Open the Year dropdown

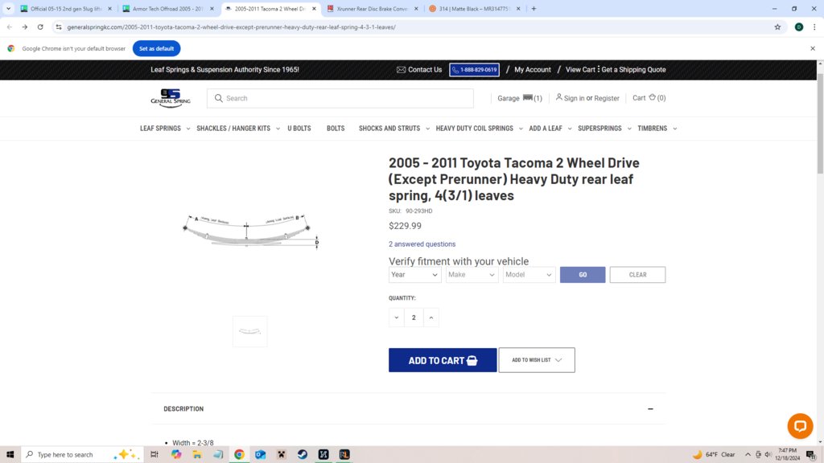(414, 275)
